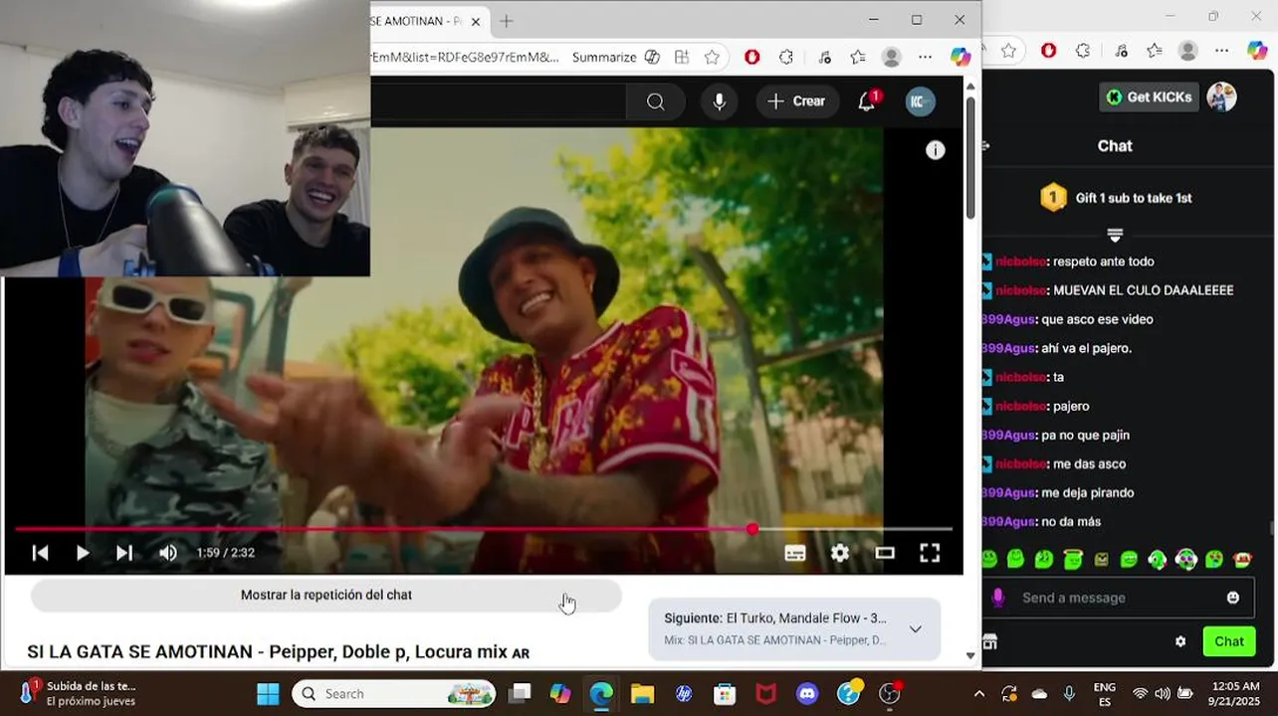
Task: Click the Send a message field
Action: coord(1114,598)
